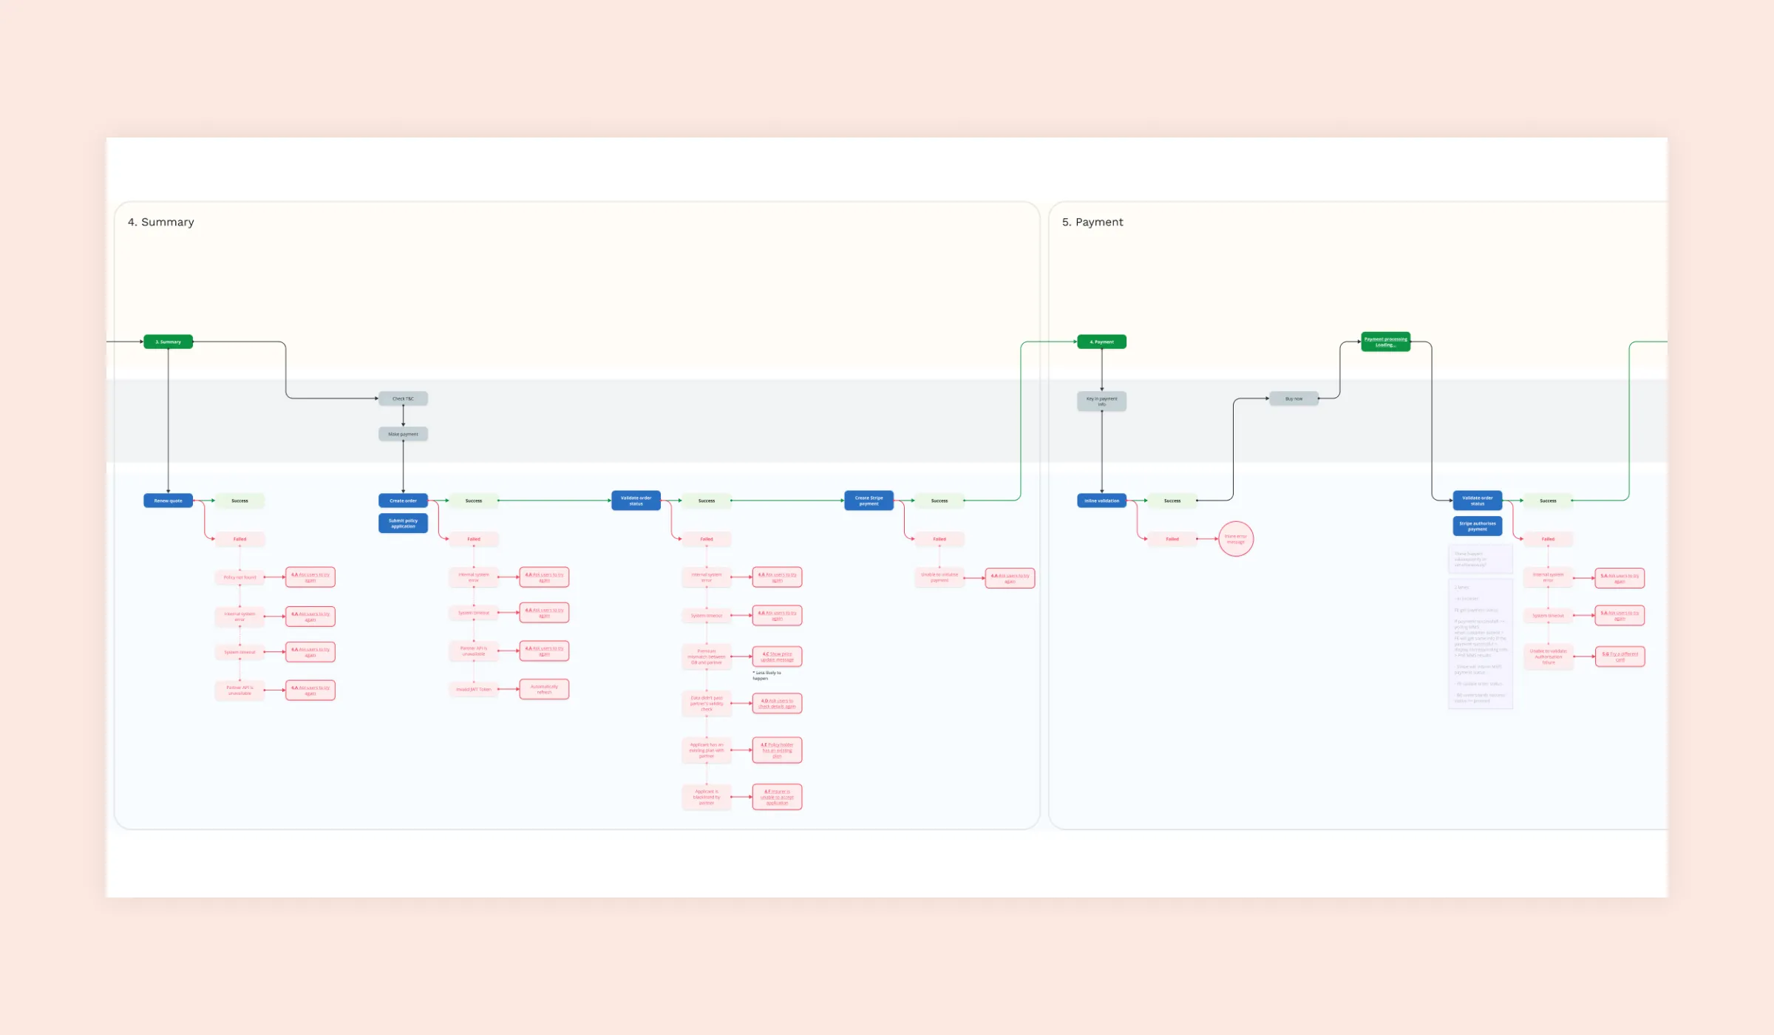1774x1035 pixels.
Task: Select the 'Unable to initialise payment' node
Action: (939, 577)
